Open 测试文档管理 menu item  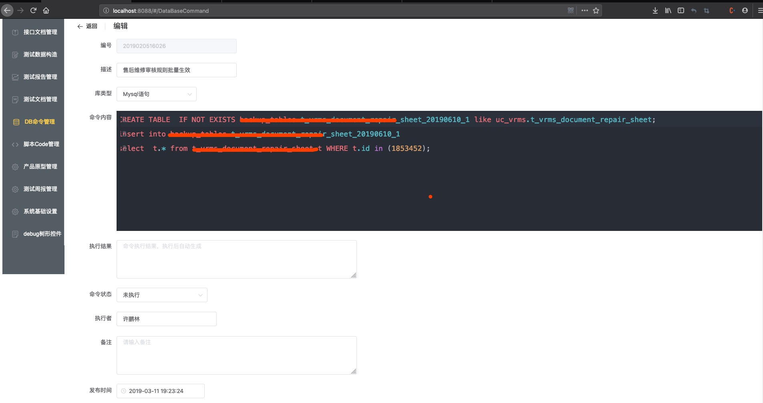tap(33, 99)
